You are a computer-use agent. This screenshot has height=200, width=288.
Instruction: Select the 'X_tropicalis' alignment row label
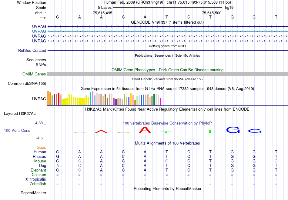click(36, 179)
